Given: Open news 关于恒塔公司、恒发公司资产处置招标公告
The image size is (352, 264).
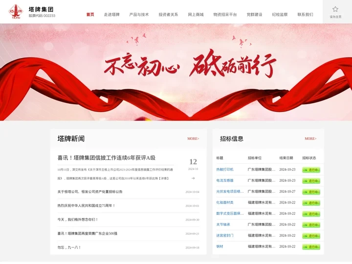Looking at the screenshot, I should (90, 192).
